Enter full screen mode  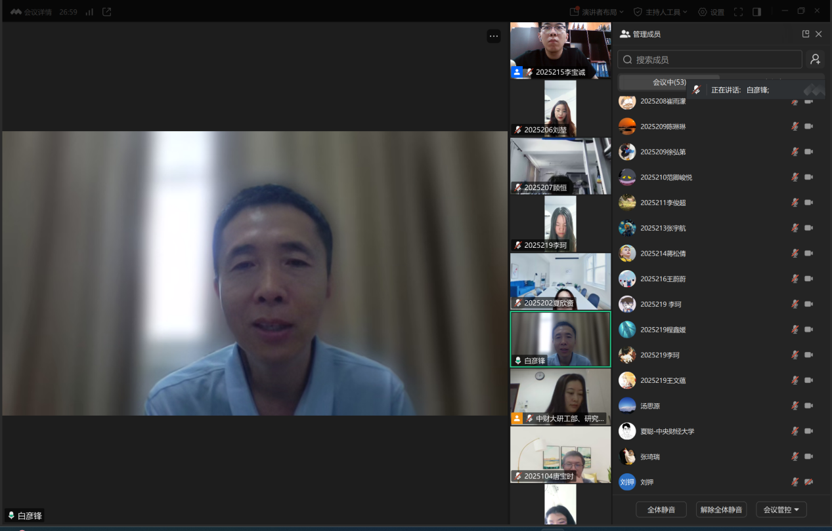pyautogui.click(x=738, y=12)
